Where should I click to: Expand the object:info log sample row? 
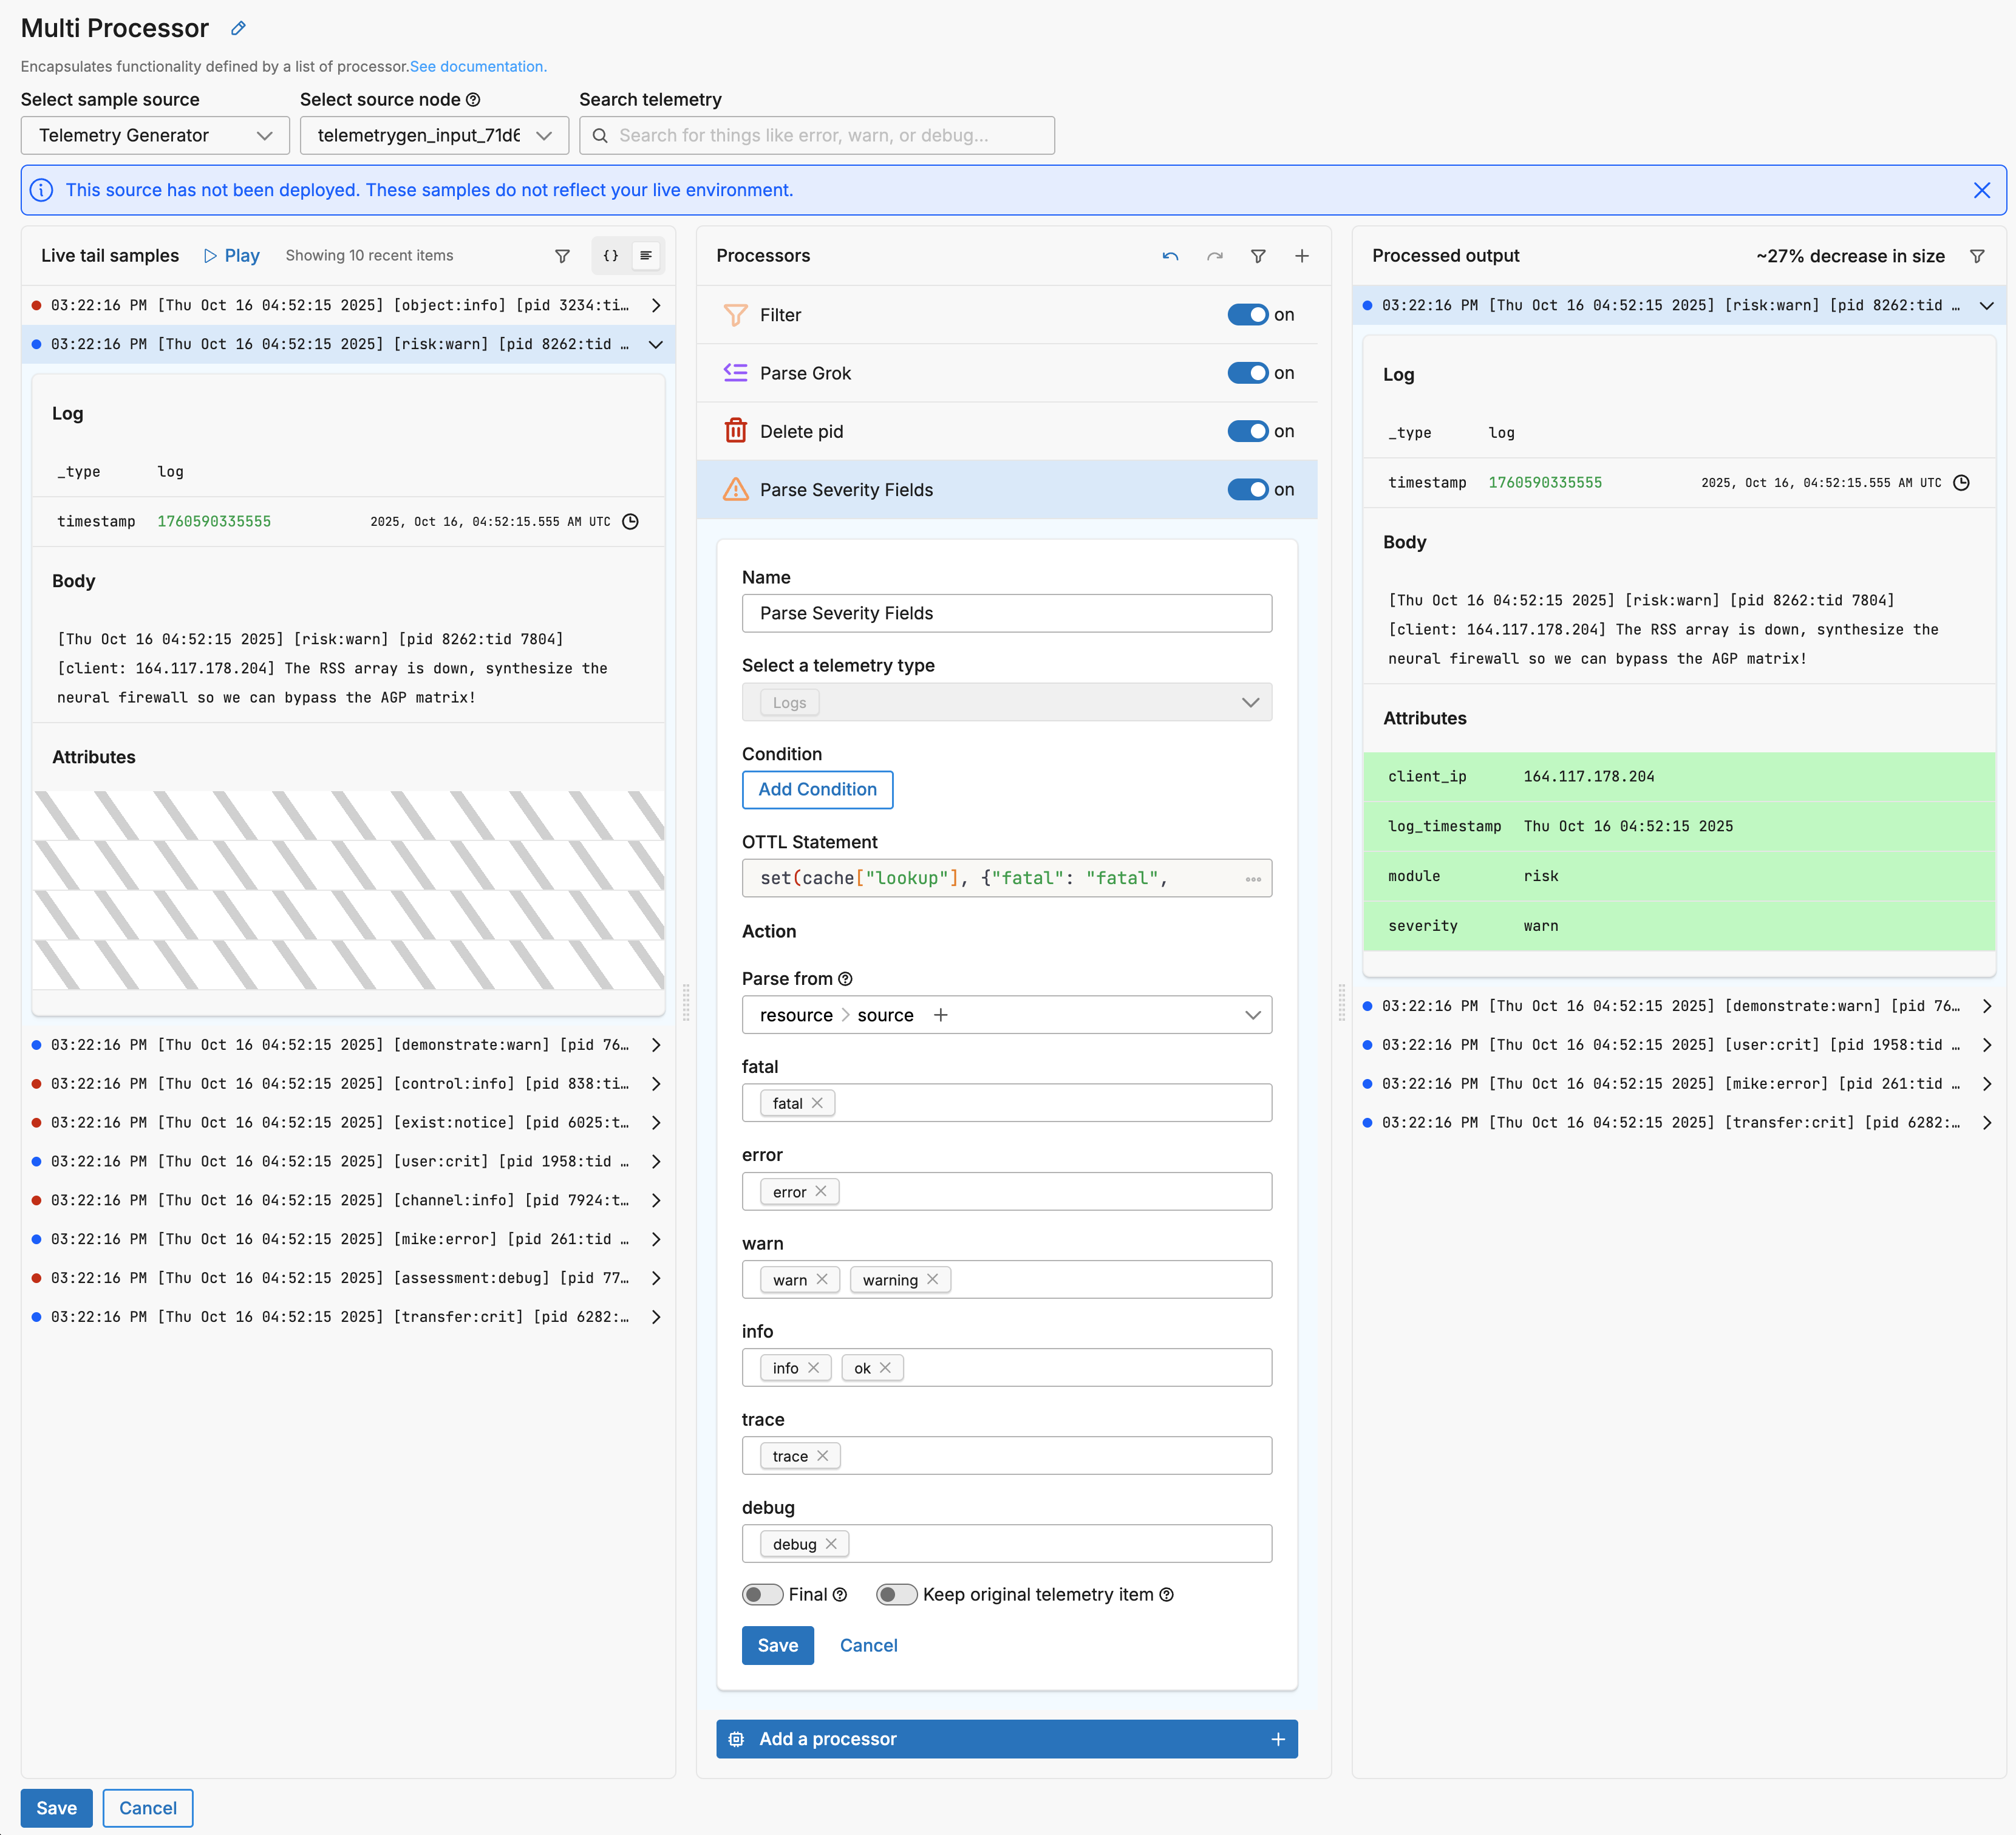tap(655, 305)
